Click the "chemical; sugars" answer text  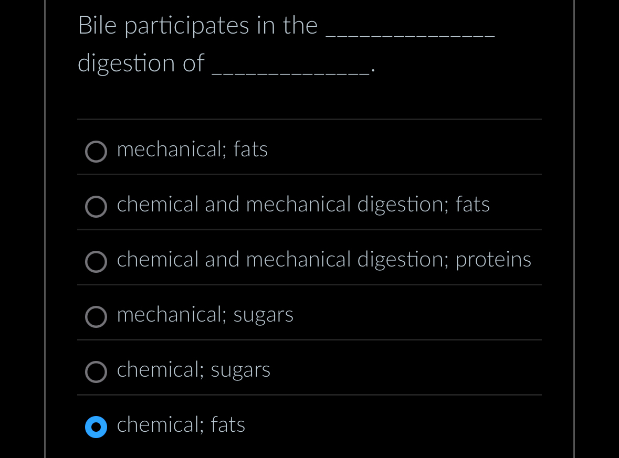193,369
